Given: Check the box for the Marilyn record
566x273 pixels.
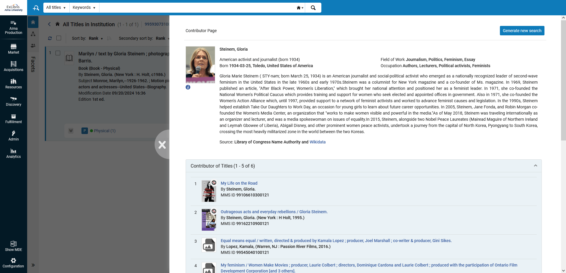Looking at the screenshot, I should pyautogui.click(x=58, y=53).
